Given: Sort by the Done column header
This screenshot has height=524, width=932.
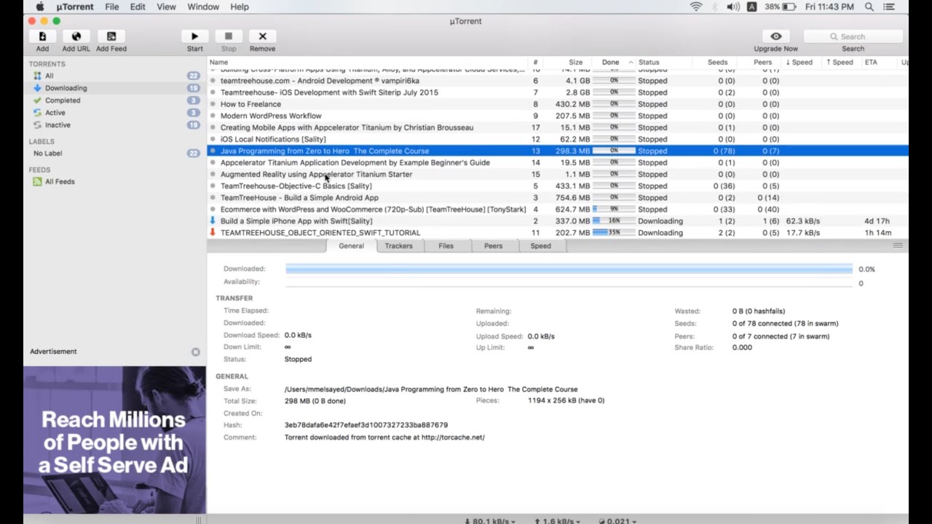Looking at the screenshot, I should point(613,63).
